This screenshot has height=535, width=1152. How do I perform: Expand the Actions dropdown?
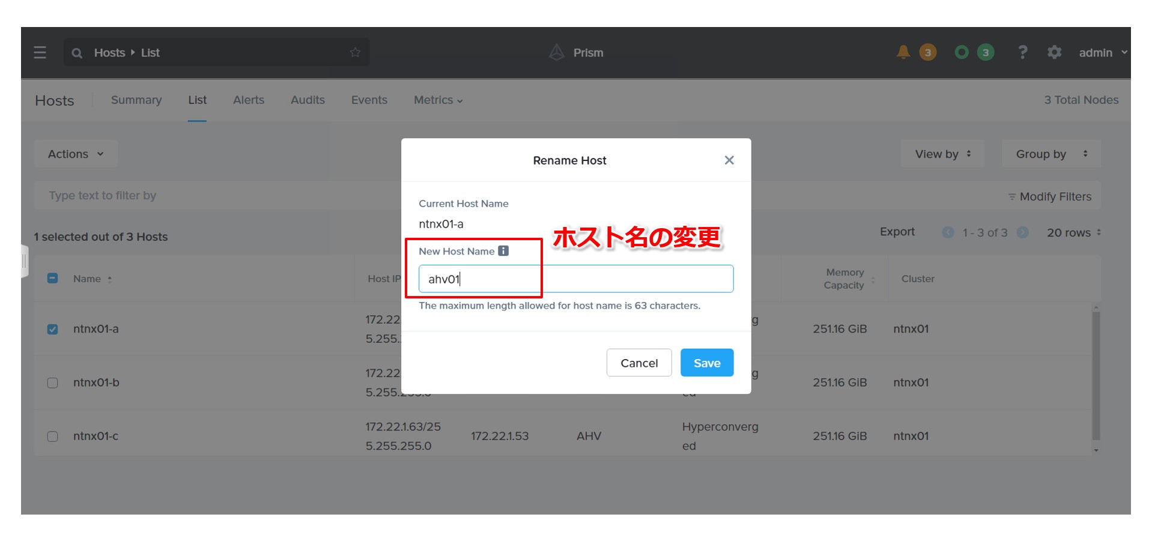point(76,154)
